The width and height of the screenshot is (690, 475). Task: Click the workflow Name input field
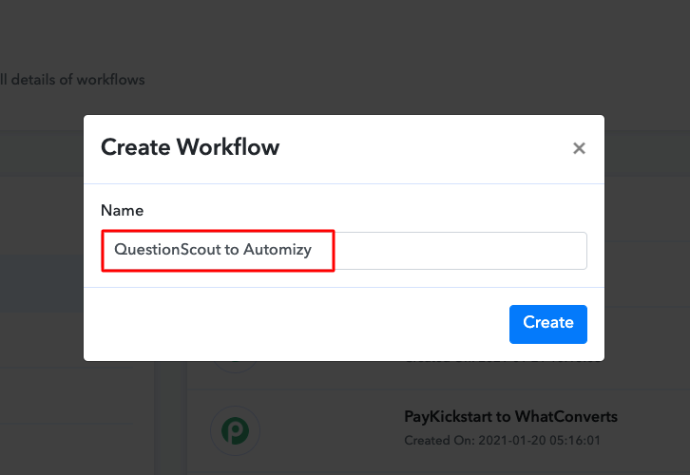click(x=344, y=250)
